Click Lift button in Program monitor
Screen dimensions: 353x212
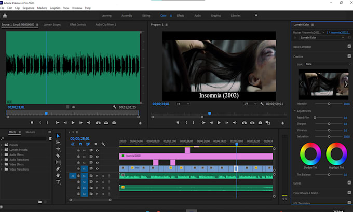pyautogui.click(x=245, y=123)
